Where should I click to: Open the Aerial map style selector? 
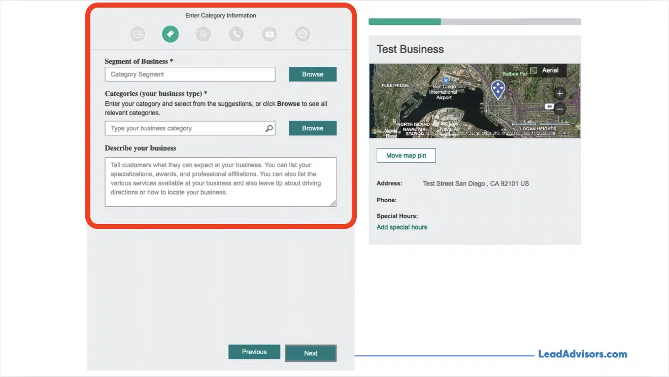pos(547,70)
